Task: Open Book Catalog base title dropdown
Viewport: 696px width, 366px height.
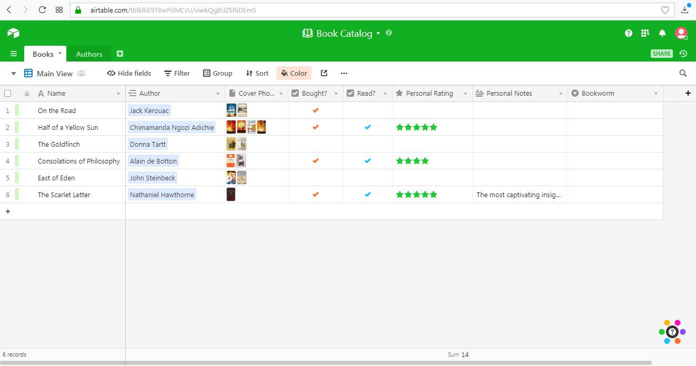Action: point(378,34)
